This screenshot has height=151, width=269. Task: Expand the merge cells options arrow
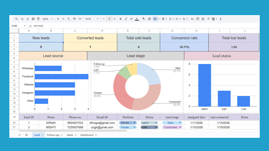coord(158,19)
